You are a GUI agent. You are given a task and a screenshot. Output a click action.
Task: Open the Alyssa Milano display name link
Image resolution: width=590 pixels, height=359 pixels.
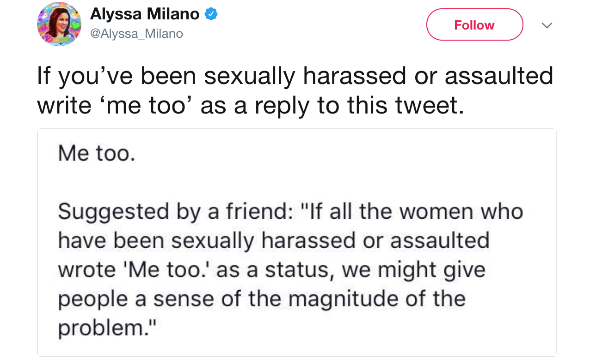(145, 14)
